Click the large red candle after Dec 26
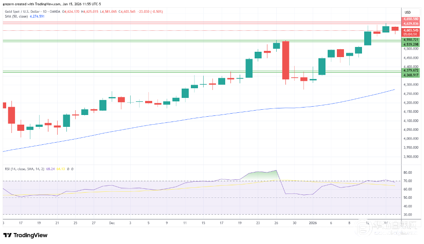This screenshot has width=424, height=244. click(x=285, y=60)
